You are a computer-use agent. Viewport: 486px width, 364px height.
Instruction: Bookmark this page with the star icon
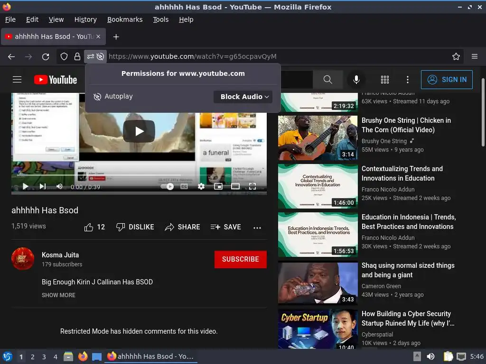tap(456, 56)
